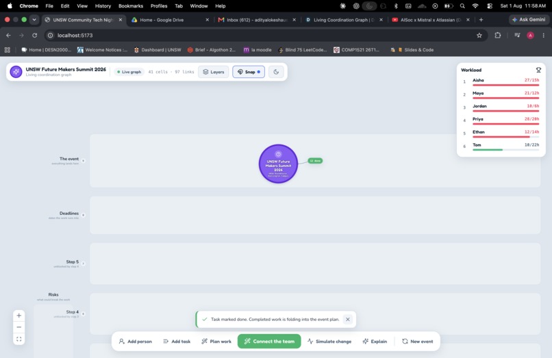Open Chrome three-dot menu
Viewport: 552px width, 358px height.
(x=544, y=35)
